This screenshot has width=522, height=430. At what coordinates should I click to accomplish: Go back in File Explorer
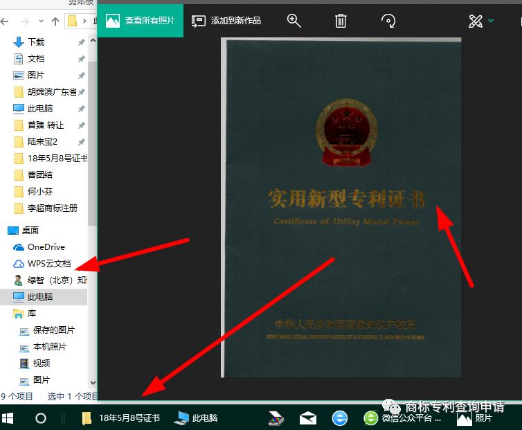click(x=5, y=21)
